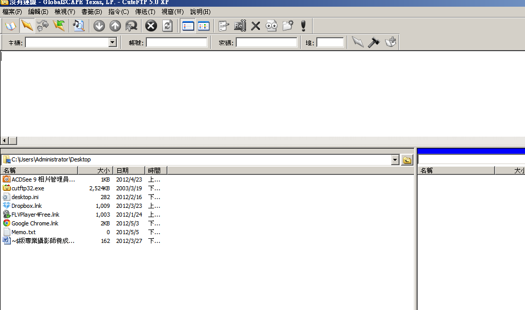The image size is (525, 310).
Task: Click the 1,009 size cell
Action: (x=103, y=206)
